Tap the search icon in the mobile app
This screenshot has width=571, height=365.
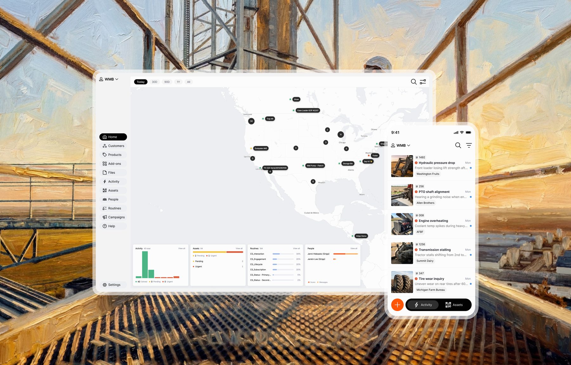click(458, 145)
